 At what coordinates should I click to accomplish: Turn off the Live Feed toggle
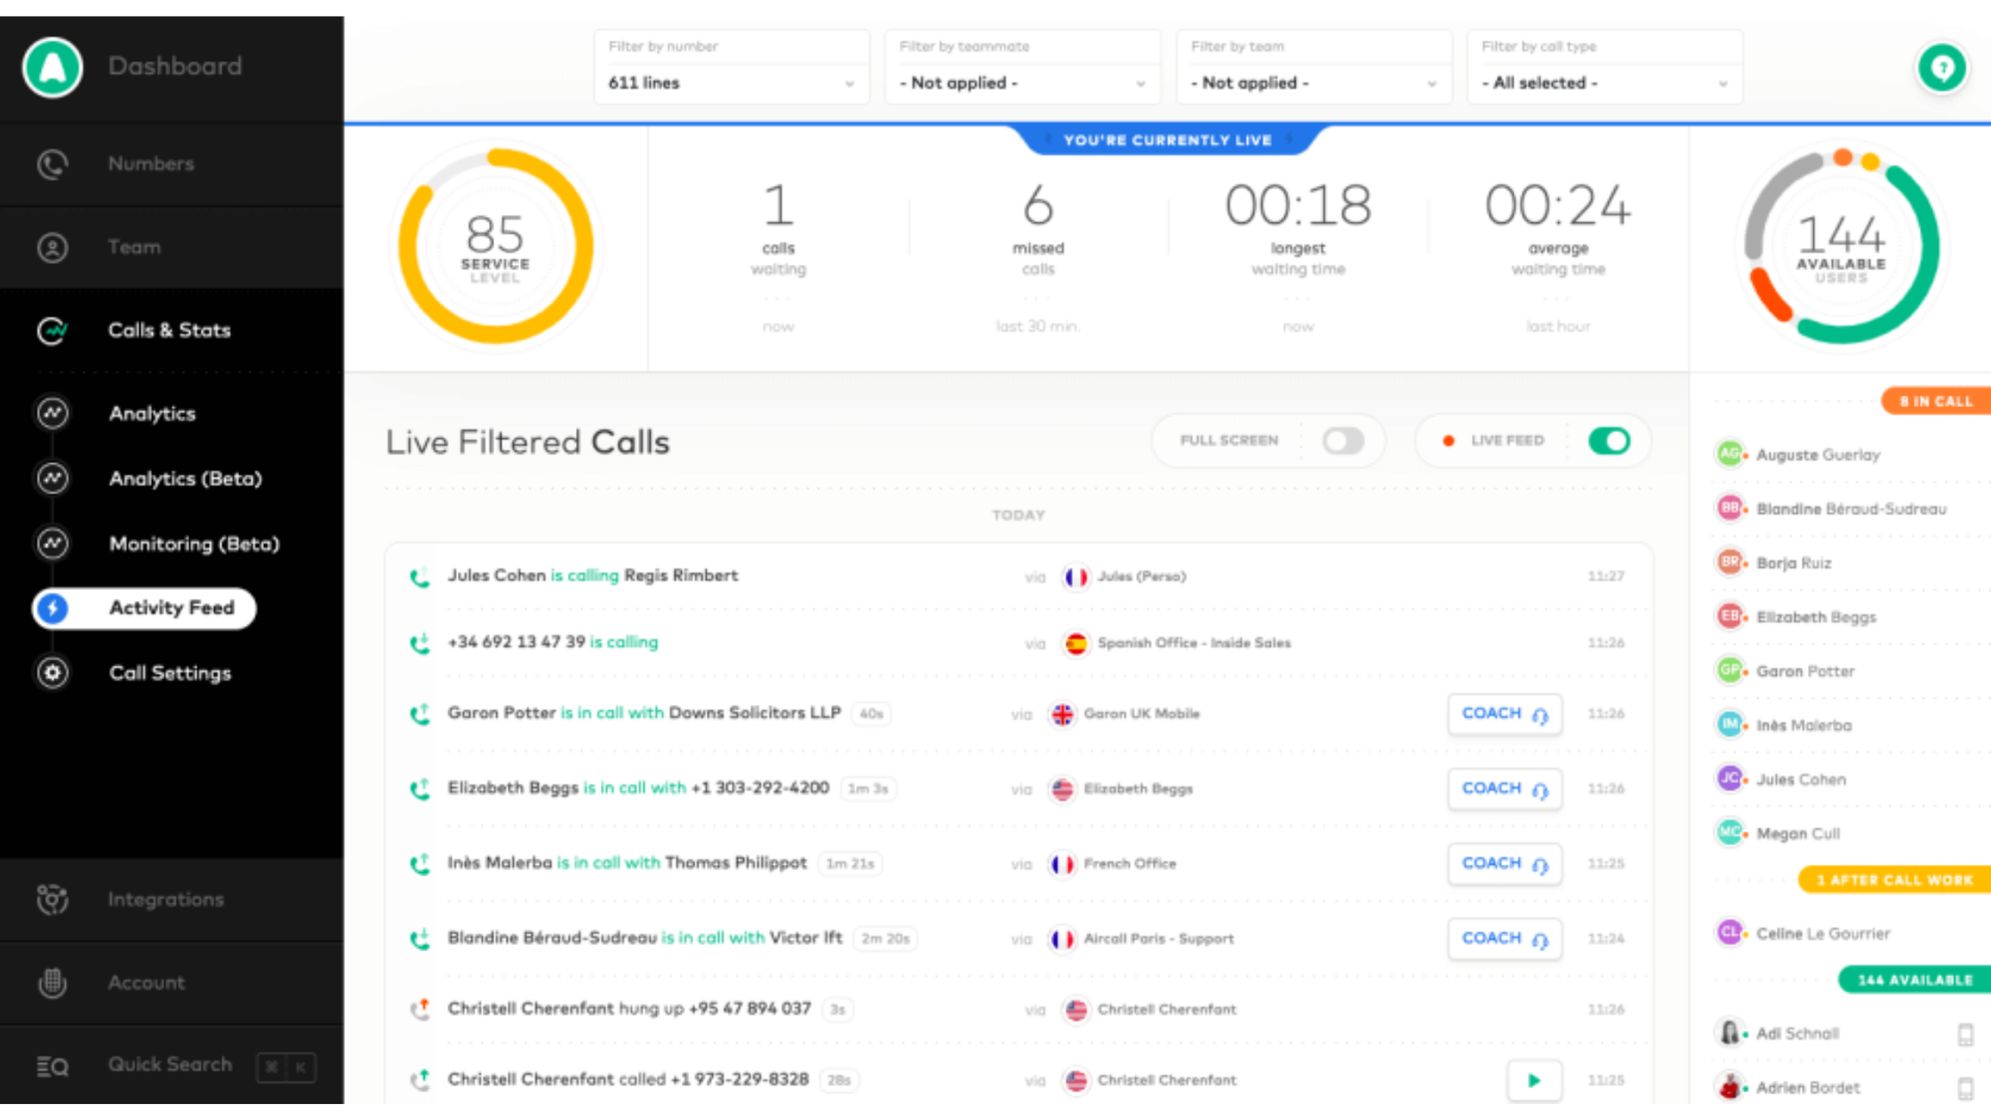pos(1609,441)
